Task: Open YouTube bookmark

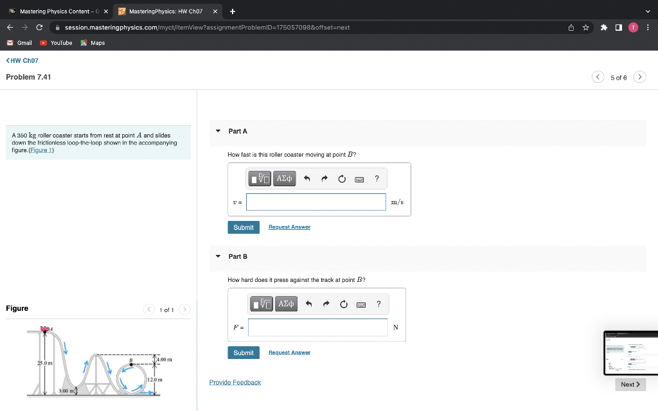Action: (x=56, y=43)
